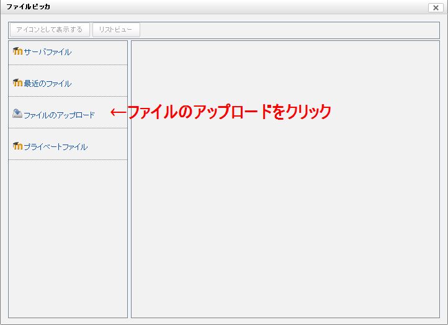Switch to リストビュー list view
The width and height of the screenshot is (448, 325).
pos(116,30)
